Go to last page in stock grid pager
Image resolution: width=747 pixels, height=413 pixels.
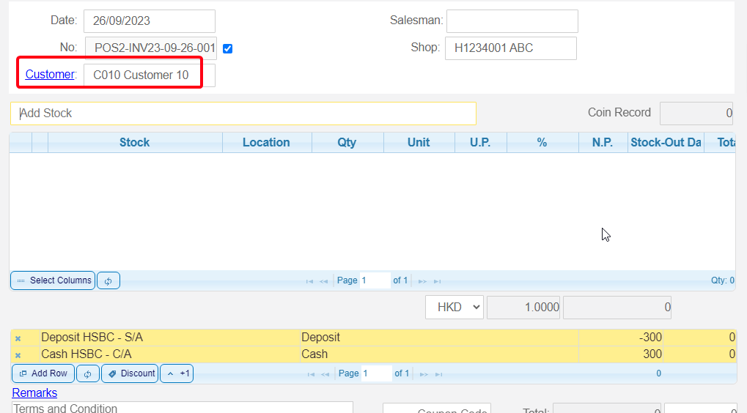pos(438,281)
